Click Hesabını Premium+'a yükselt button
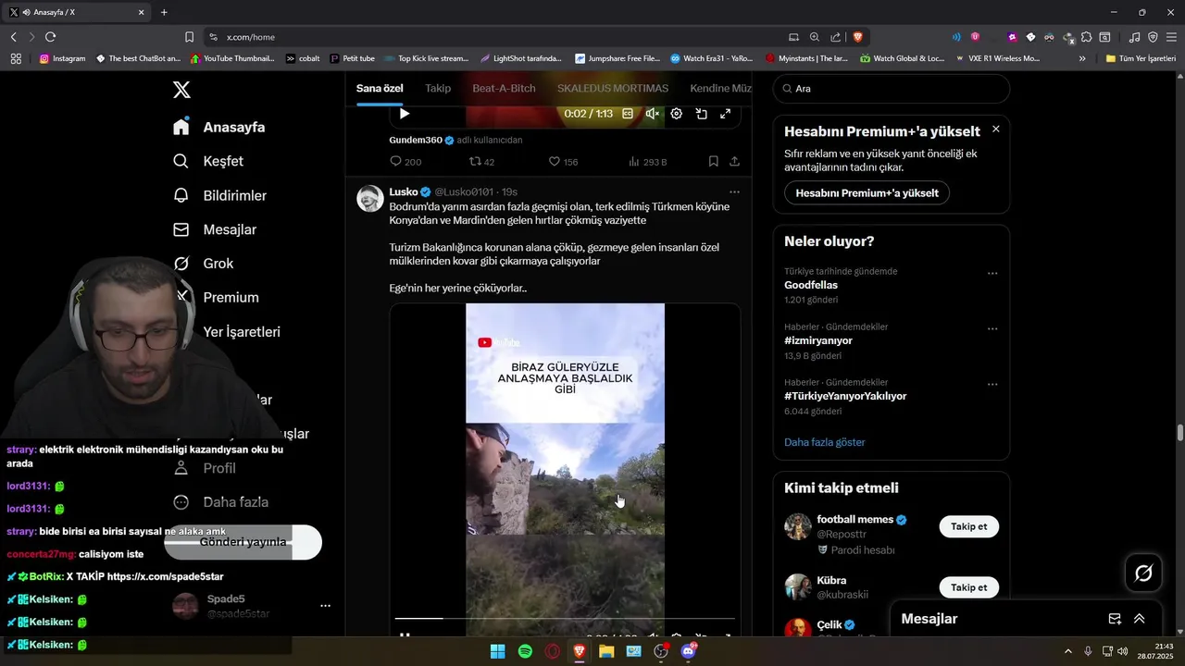 867,192
